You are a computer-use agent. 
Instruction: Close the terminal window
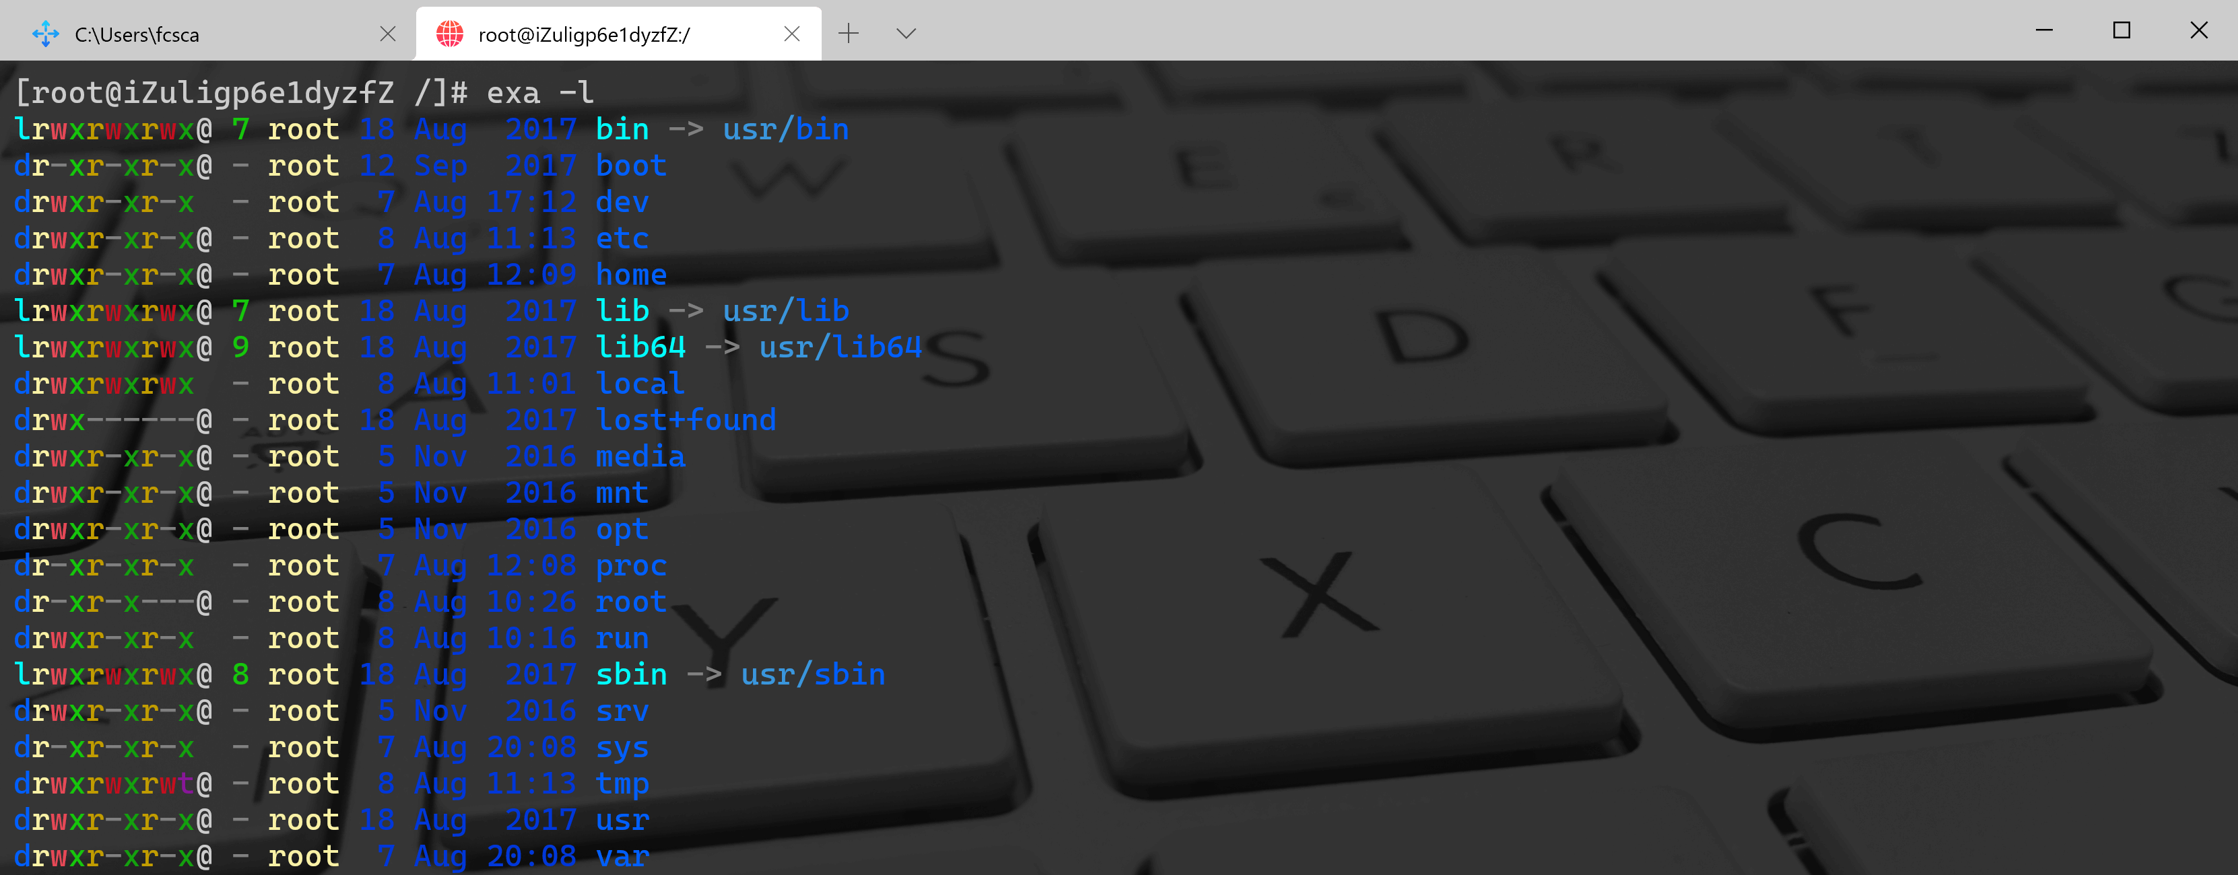tap(2199, 30)
